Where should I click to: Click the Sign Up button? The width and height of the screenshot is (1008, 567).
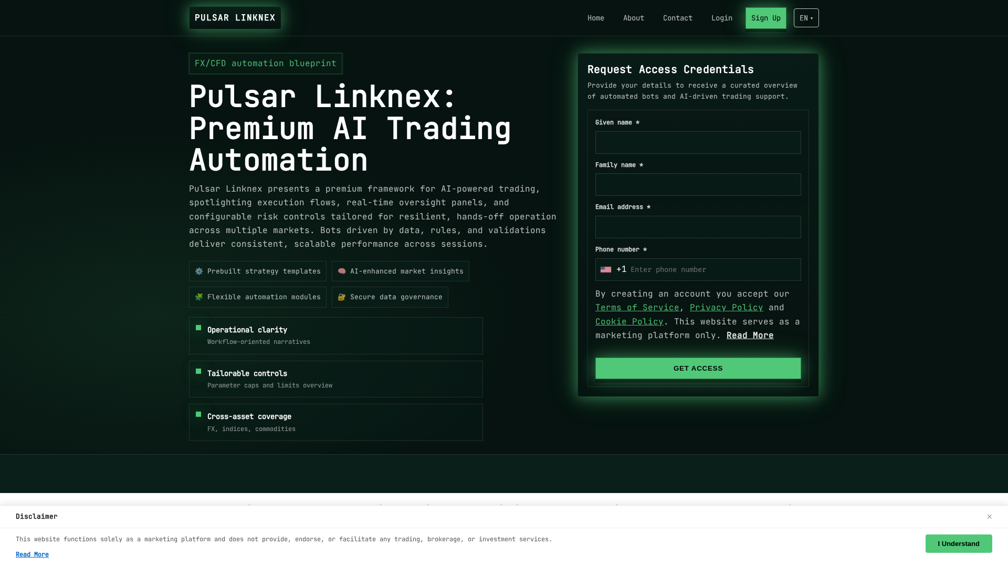tap(765, 18)
